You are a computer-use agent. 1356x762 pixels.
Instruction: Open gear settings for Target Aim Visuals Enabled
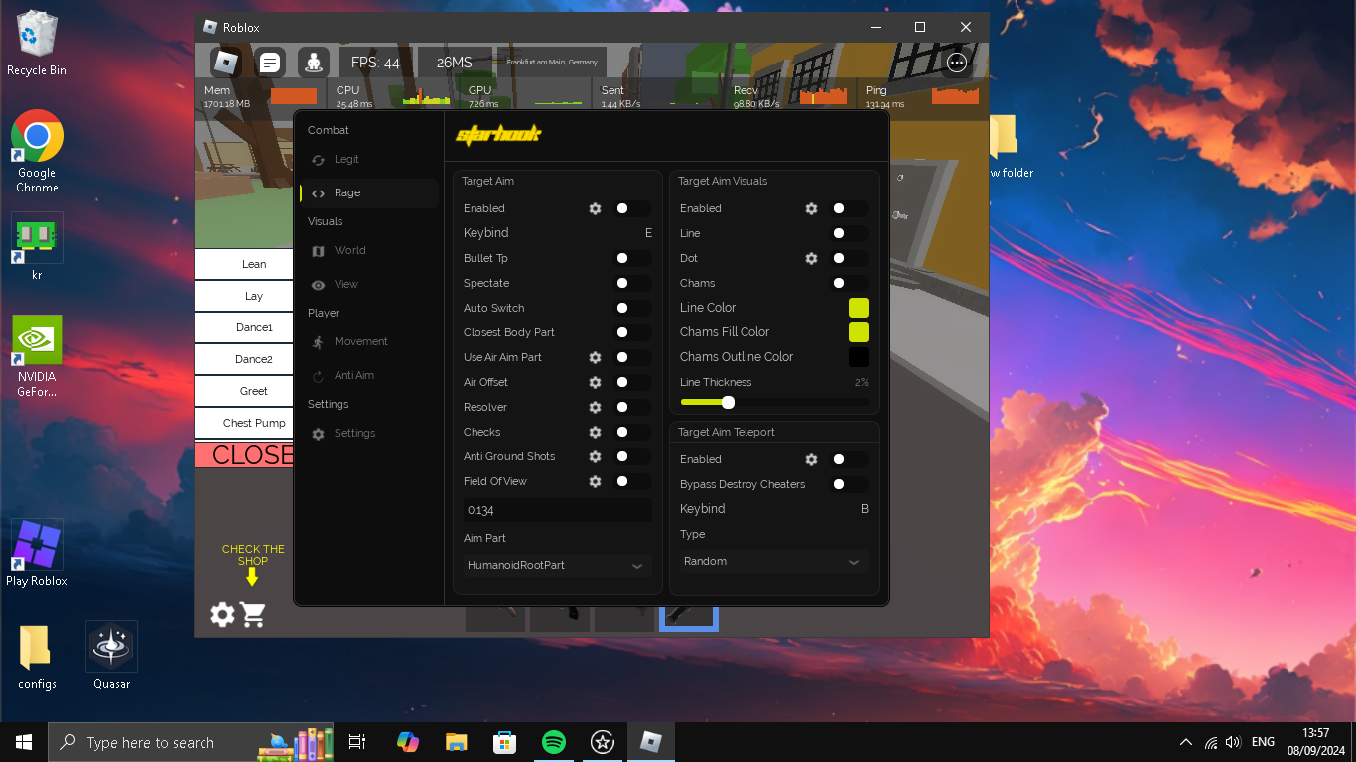tap(811, 208)
